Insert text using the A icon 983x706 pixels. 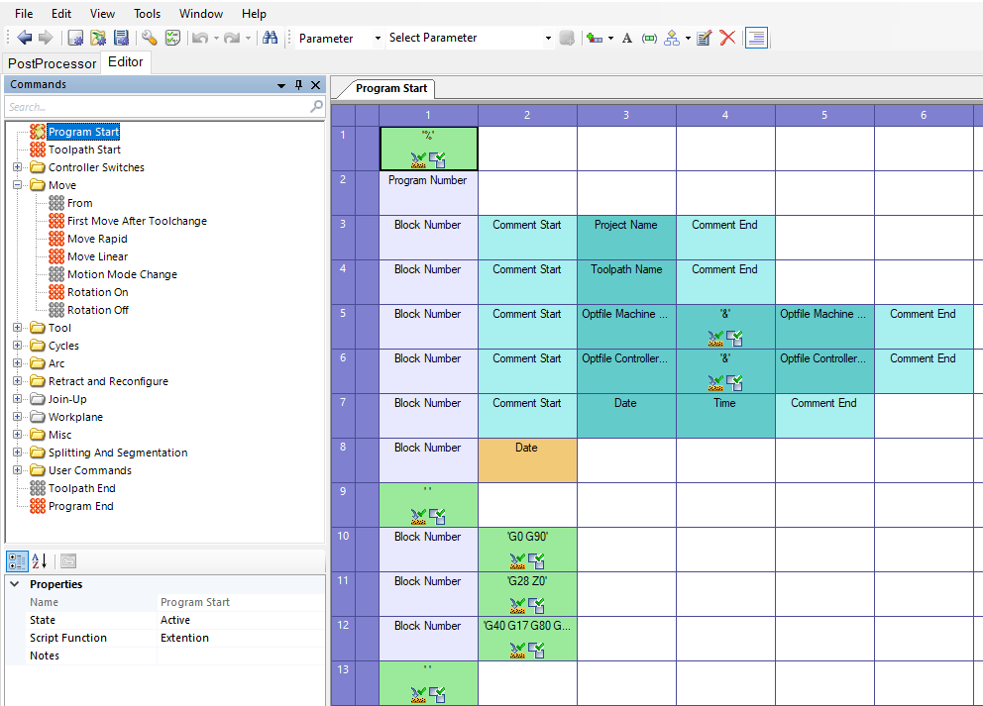tap(627, 39)
